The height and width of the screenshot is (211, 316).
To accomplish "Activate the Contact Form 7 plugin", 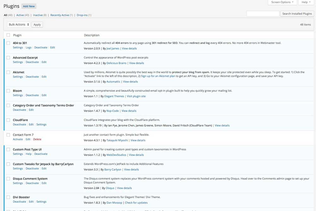I will pyautogui.click(x=18, y=139).
